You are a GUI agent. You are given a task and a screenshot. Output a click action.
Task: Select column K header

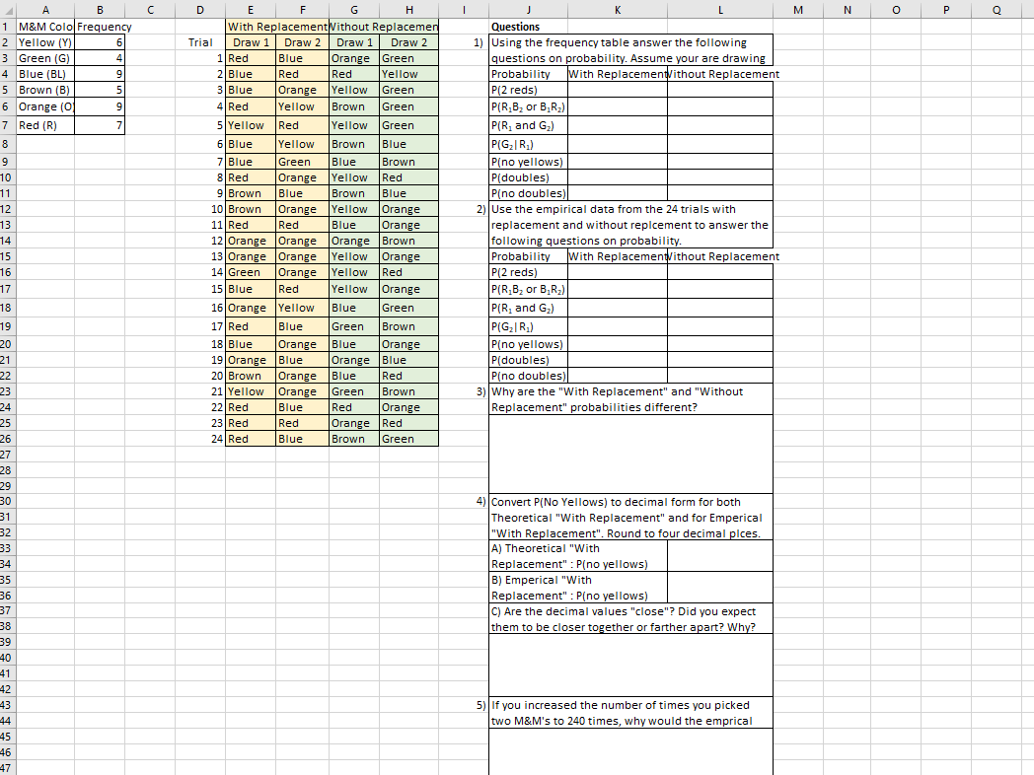618,9
